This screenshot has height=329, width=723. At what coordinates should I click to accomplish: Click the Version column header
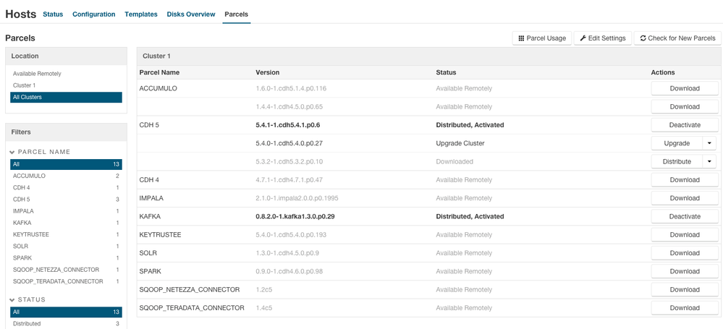click(x=268, y=72)
